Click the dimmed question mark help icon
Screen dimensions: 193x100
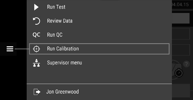click(186, 64)
